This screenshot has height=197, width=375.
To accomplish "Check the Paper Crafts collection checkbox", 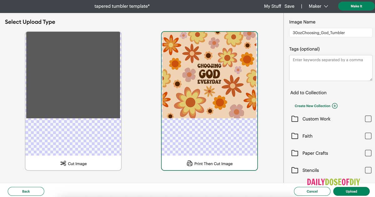I will 368,153.
